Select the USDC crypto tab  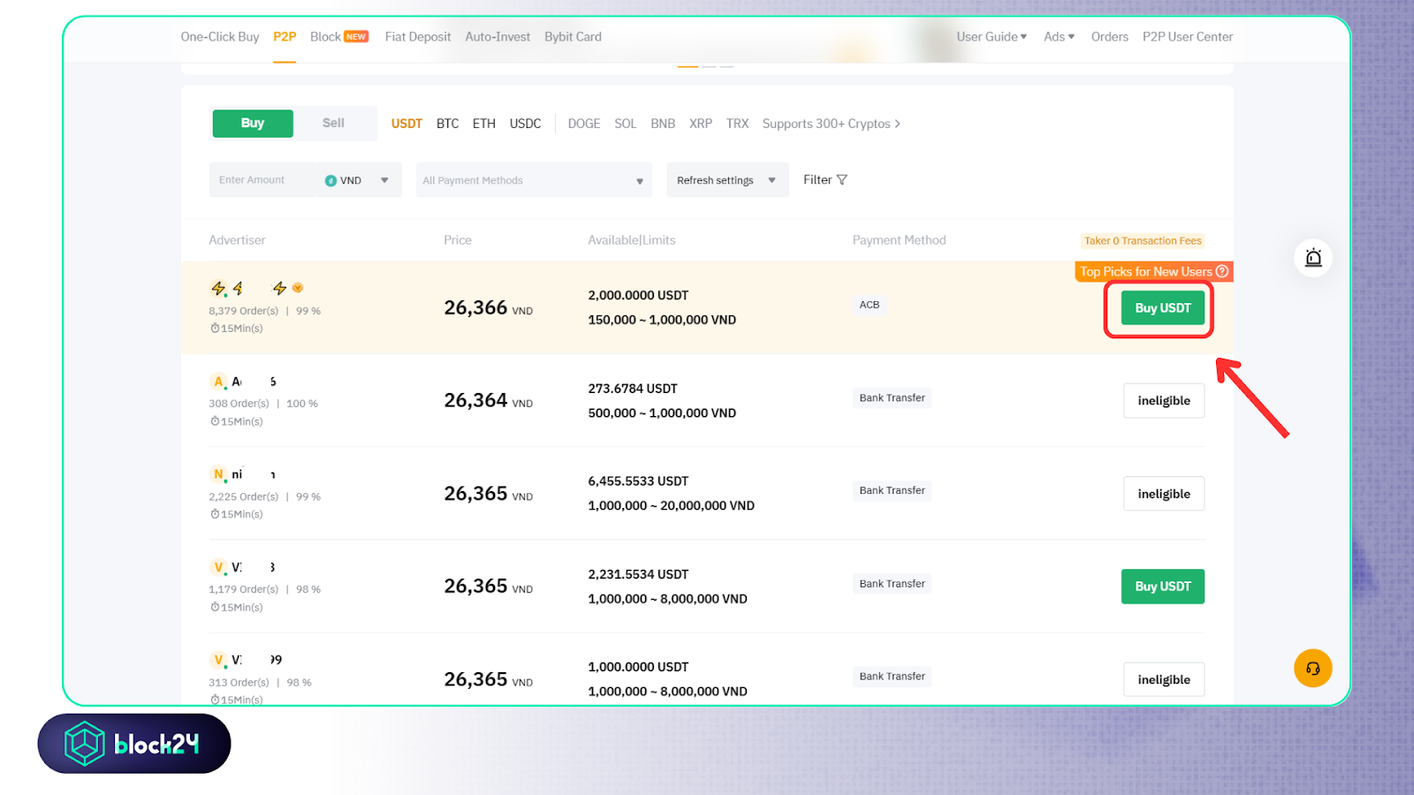click(525, 124)
